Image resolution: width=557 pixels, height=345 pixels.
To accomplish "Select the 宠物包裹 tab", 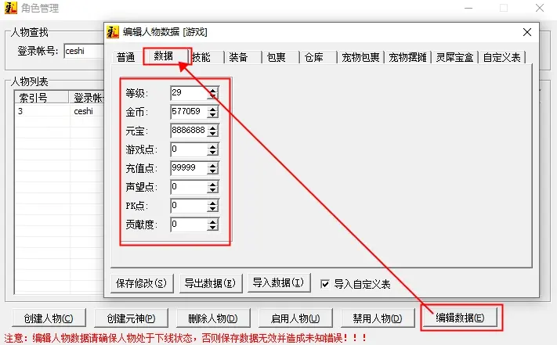I will 360,57.
